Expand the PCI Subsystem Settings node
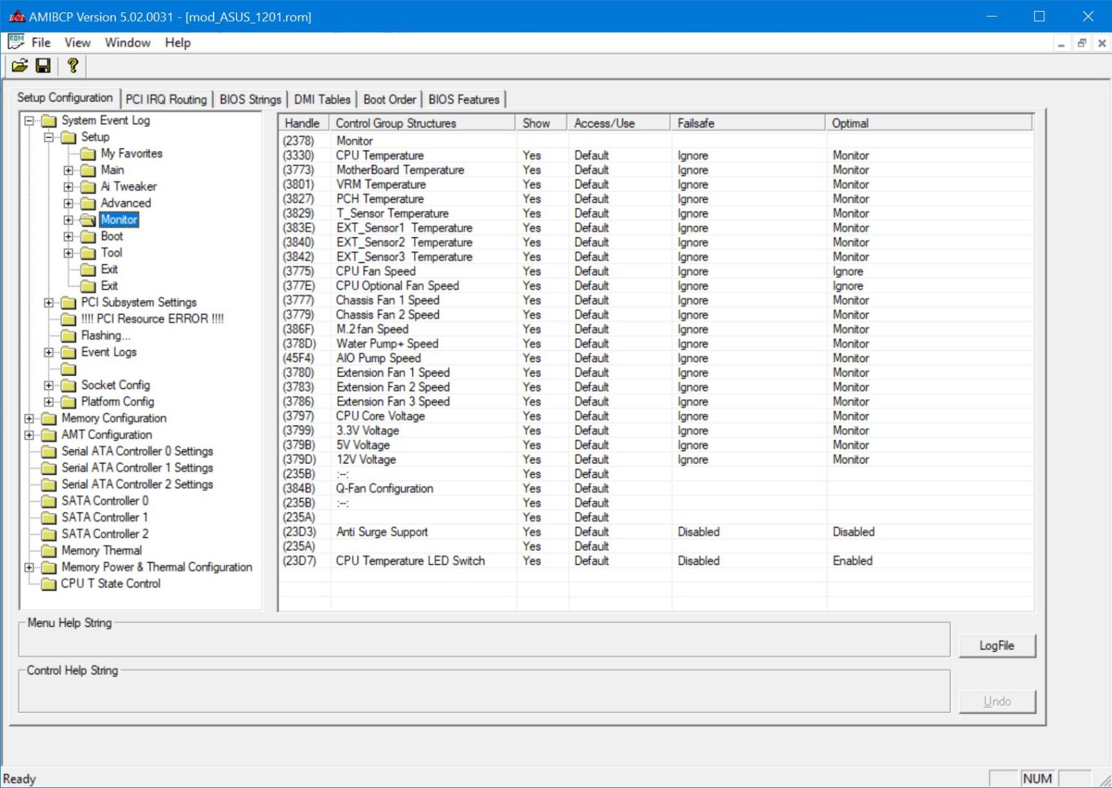 49,303
